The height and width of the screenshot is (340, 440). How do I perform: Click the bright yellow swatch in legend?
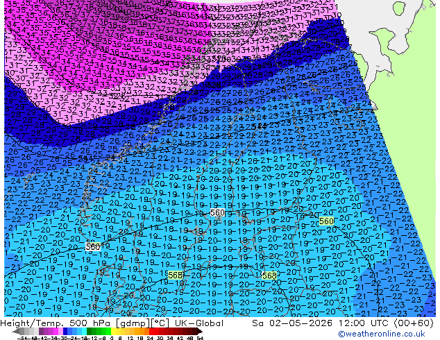click(x=113, y=331)
